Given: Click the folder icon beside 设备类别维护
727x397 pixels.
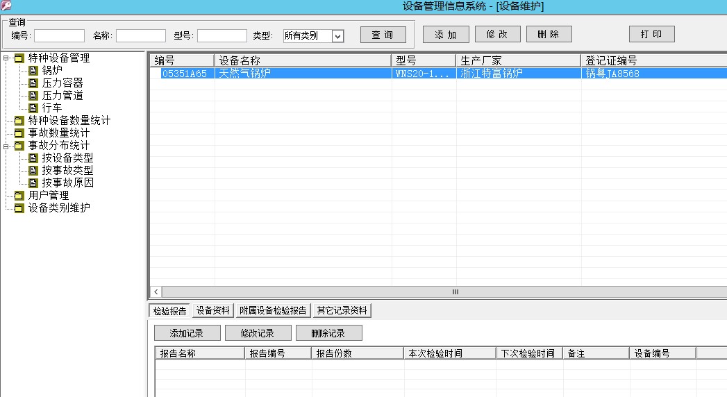Looking at the screenshot, I should 19,208.
